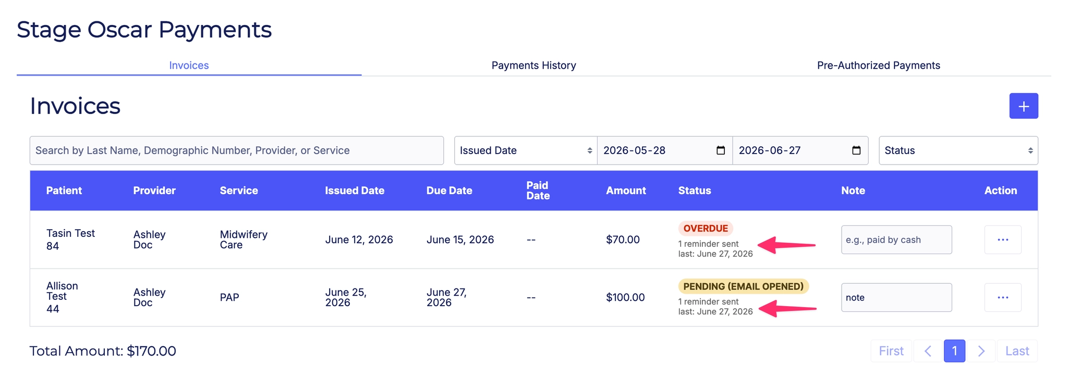The width and height of the screenshot is (1068, 378).
Task: Click the Paid Date column header
Action: tap(538, 191)
